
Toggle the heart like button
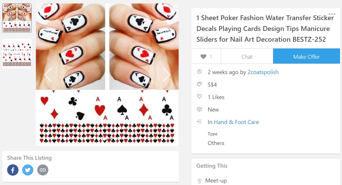tap(206, 57)
